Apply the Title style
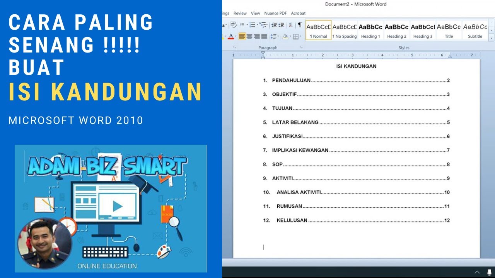Screen dimensions: 495x278 [x=449, y=30]
